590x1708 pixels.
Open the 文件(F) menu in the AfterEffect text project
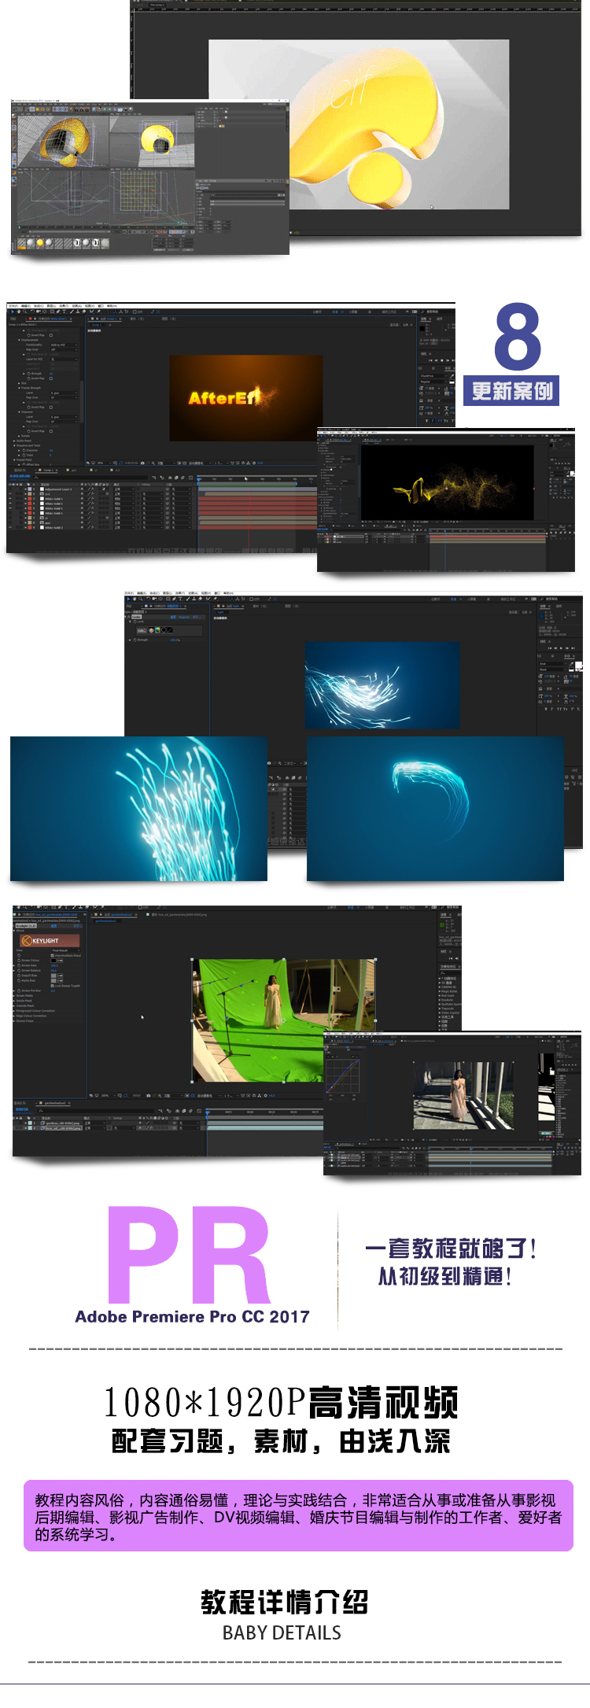click(x=13, y=305)
